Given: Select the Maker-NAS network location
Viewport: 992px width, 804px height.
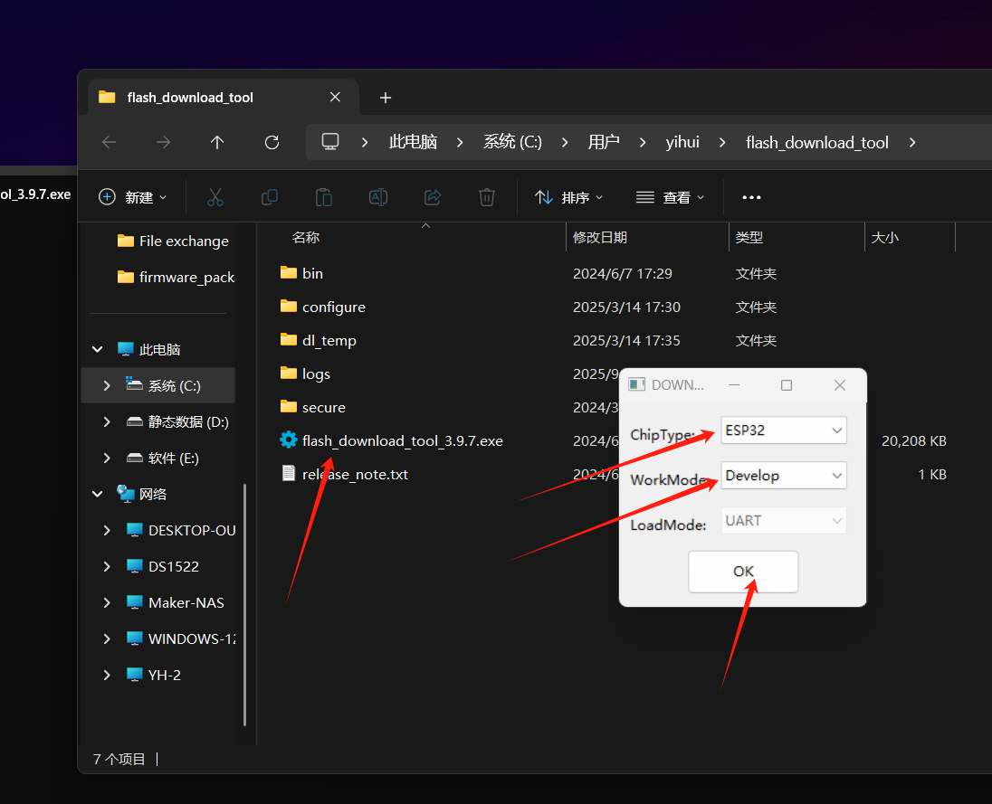Looking at the screenshot, I should coord(186,602).
